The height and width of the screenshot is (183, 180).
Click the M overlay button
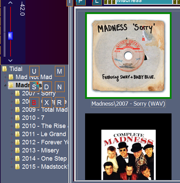point(60,71)
